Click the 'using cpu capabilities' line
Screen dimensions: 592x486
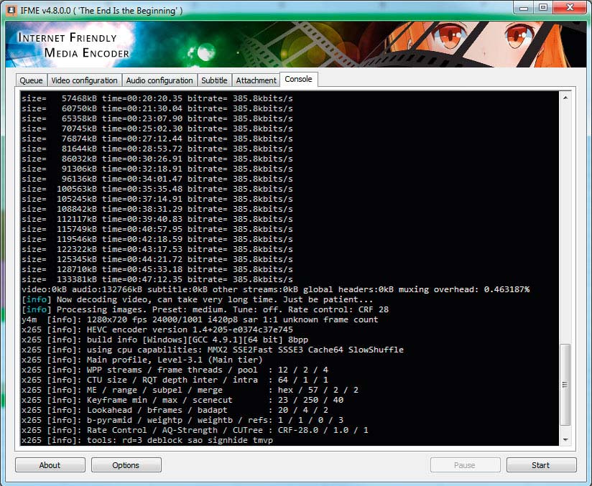coord(213,350)
